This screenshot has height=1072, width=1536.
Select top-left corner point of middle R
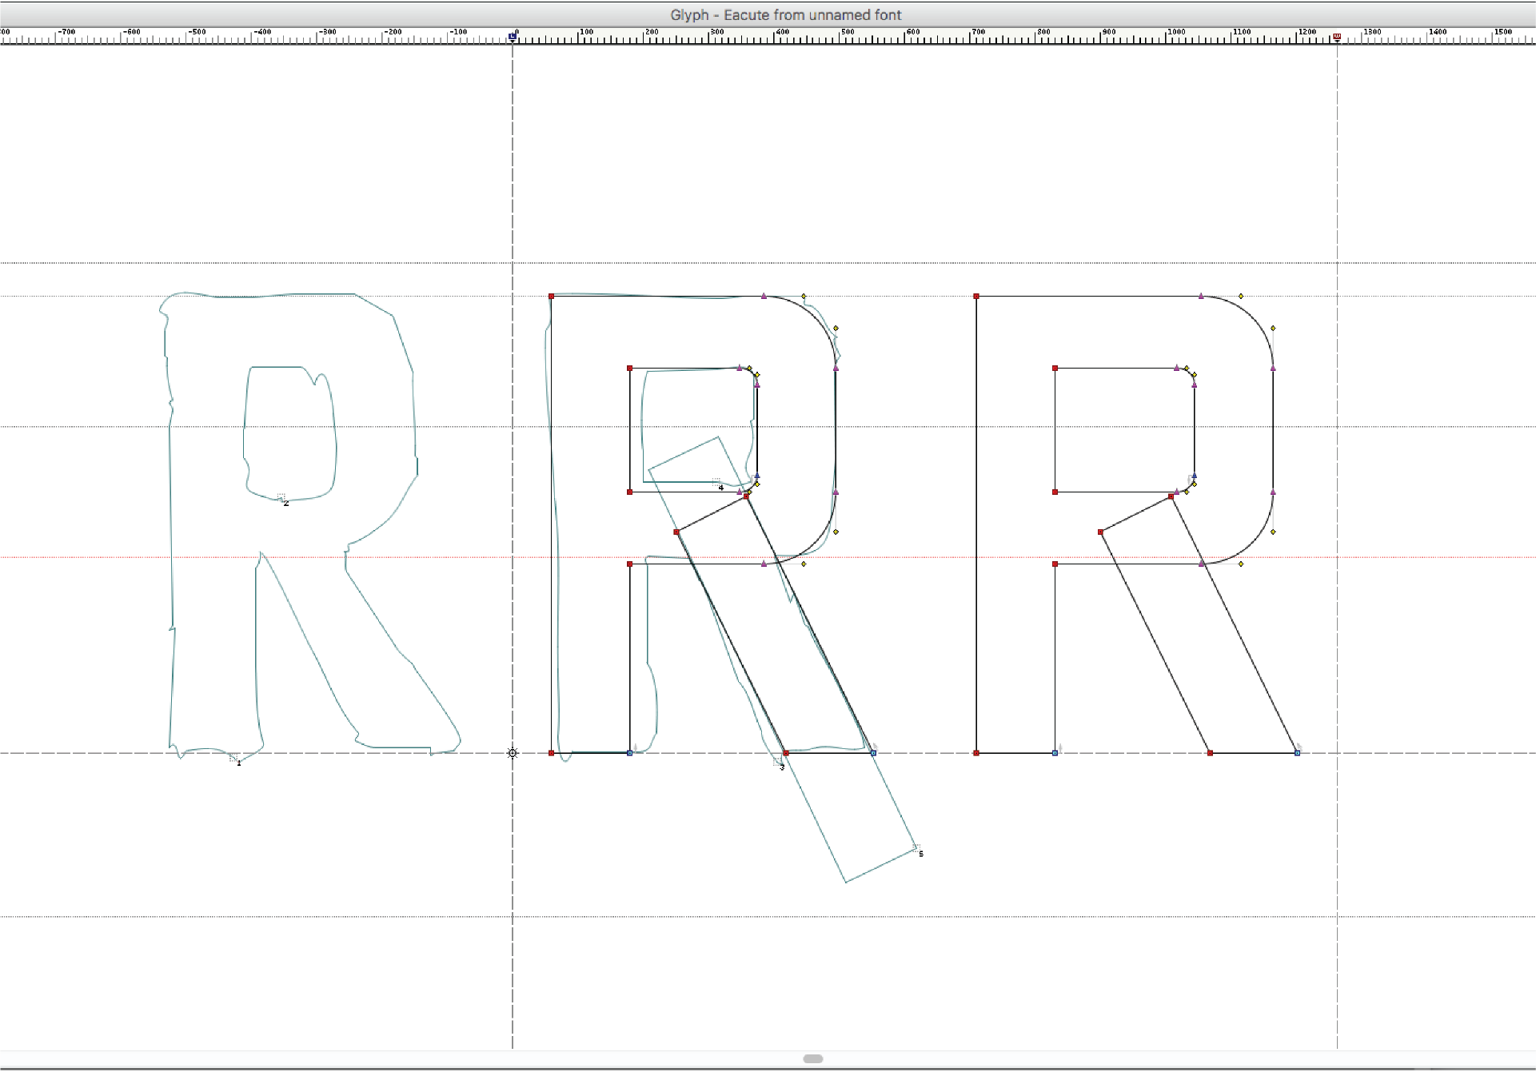click(551, 297)
